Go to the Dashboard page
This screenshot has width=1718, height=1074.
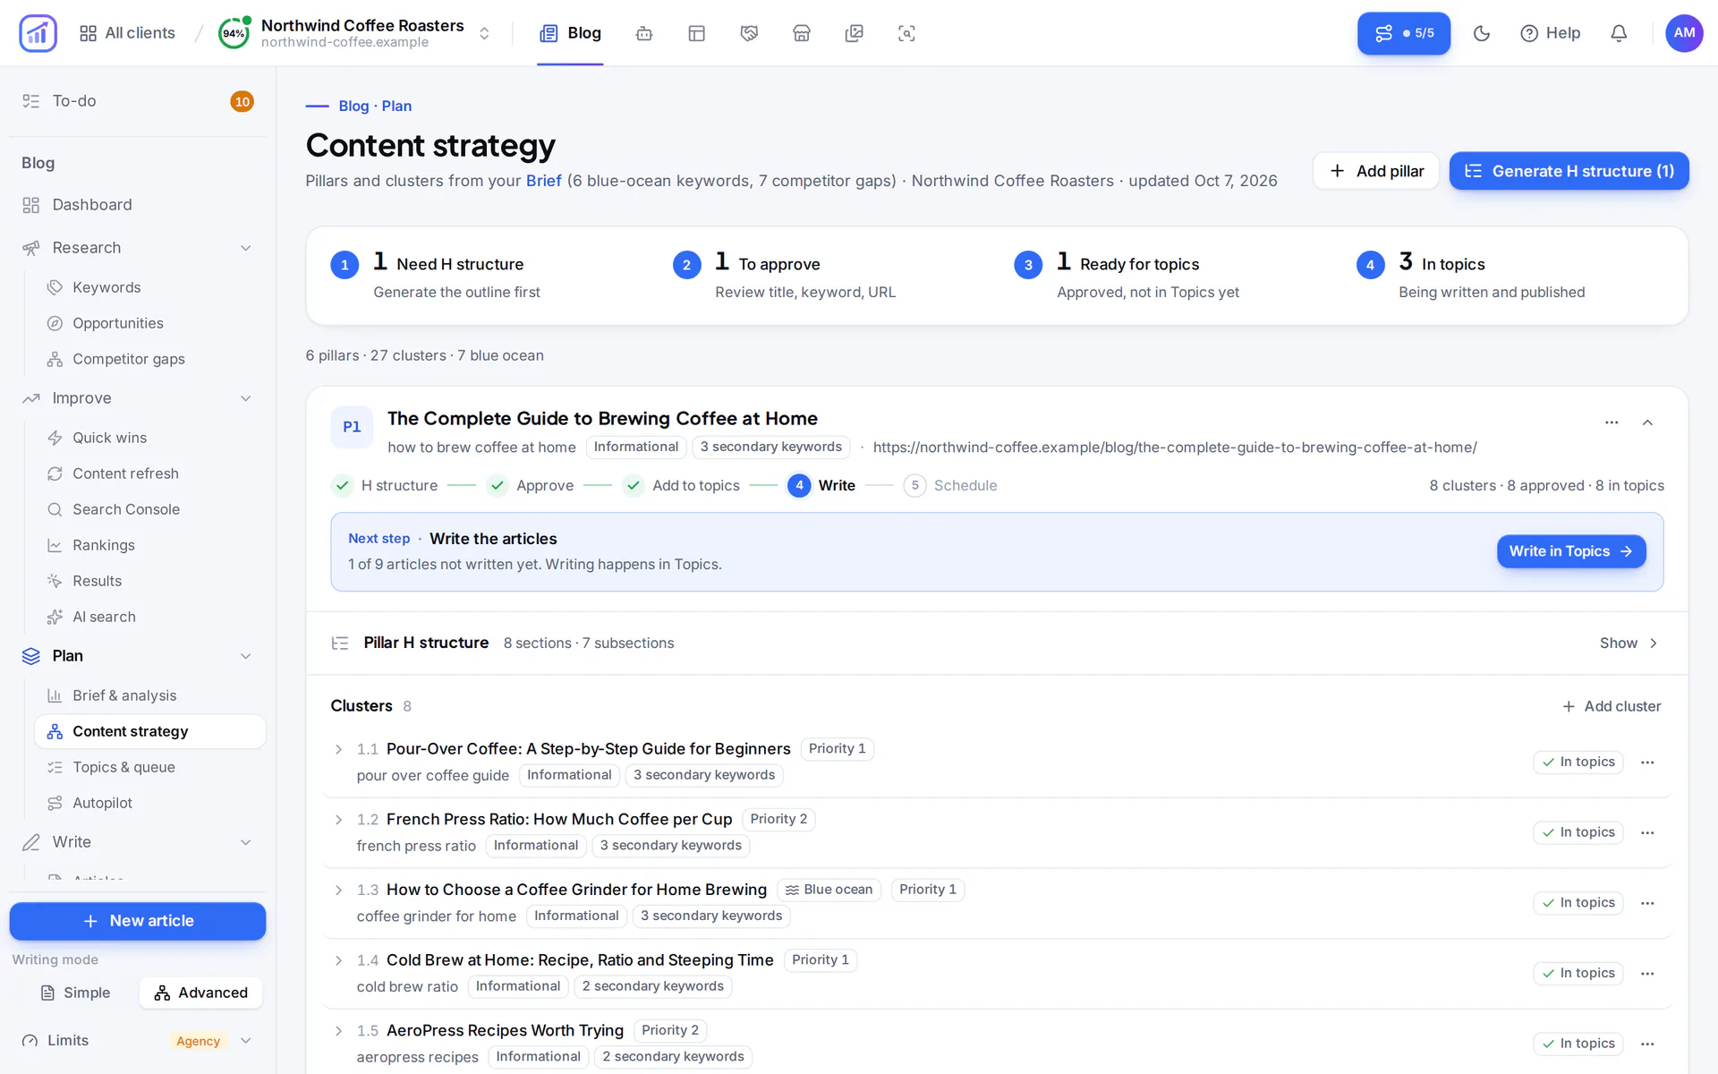(x=138, y=205)
